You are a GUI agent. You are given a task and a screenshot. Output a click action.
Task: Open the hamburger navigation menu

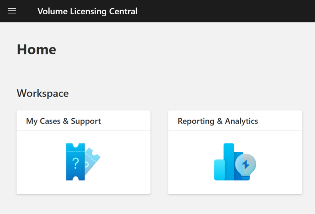tap(12, 11)
